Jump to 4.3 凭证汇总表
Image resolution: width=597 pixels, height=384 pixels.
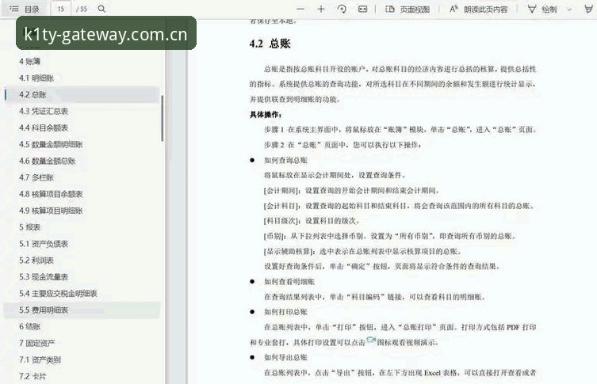pyautogui.click(x=44, y=111)
